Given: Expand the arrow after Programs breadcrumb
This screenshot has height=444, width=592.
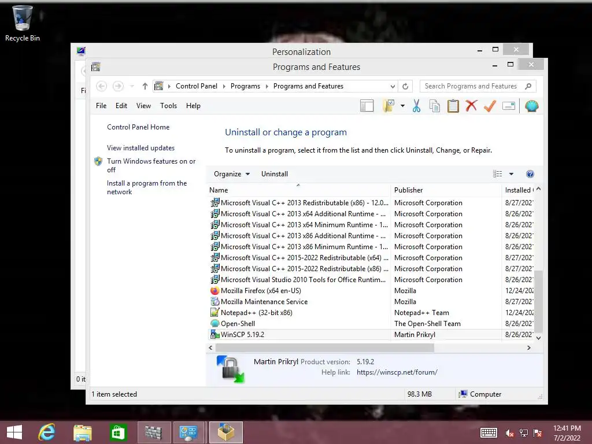Looking at the screenshot, I should pos(267,87).
